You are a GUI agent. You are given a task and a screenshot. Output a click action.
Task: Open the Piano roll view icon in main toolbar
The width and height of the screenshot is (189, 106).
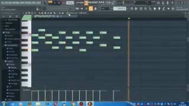(136, 9)
